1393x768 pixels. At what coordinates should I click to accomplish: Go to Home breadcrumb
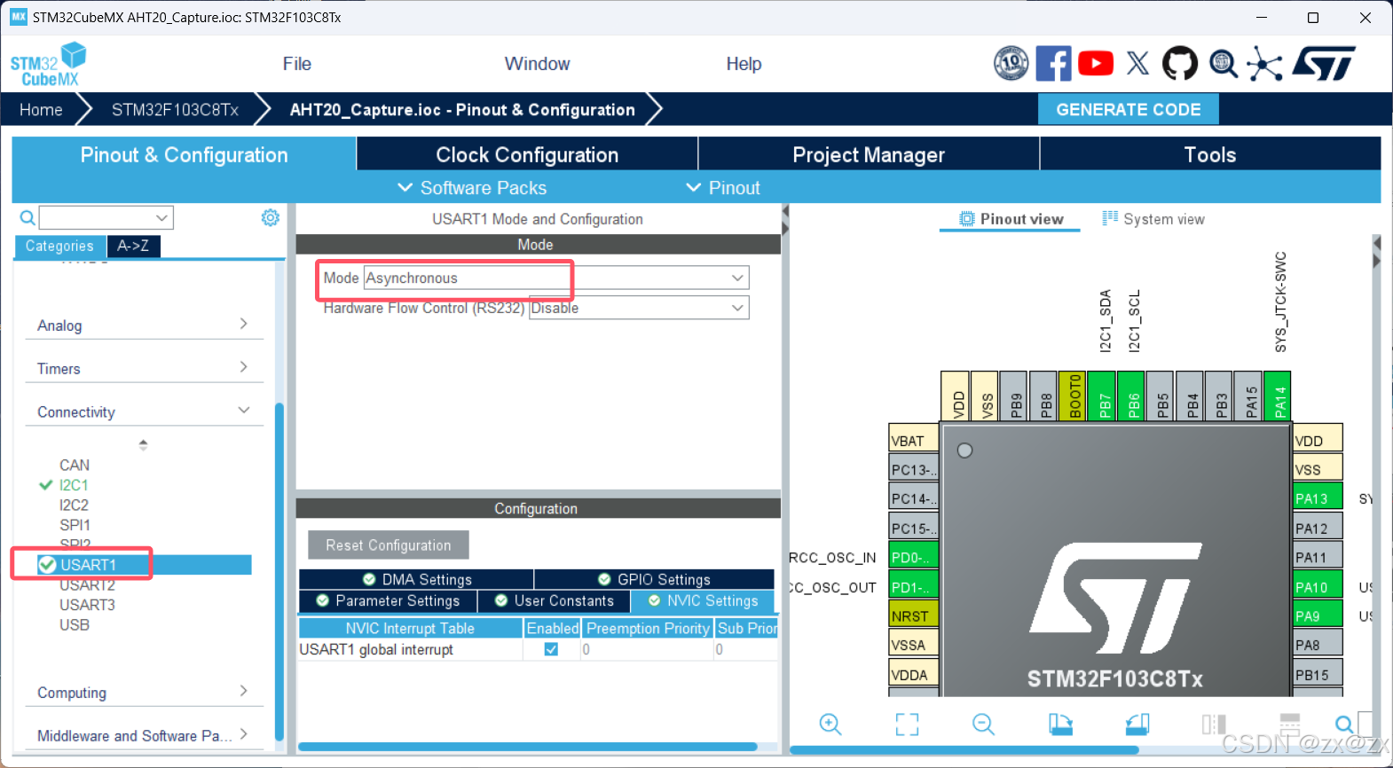[x=41, y=110]
